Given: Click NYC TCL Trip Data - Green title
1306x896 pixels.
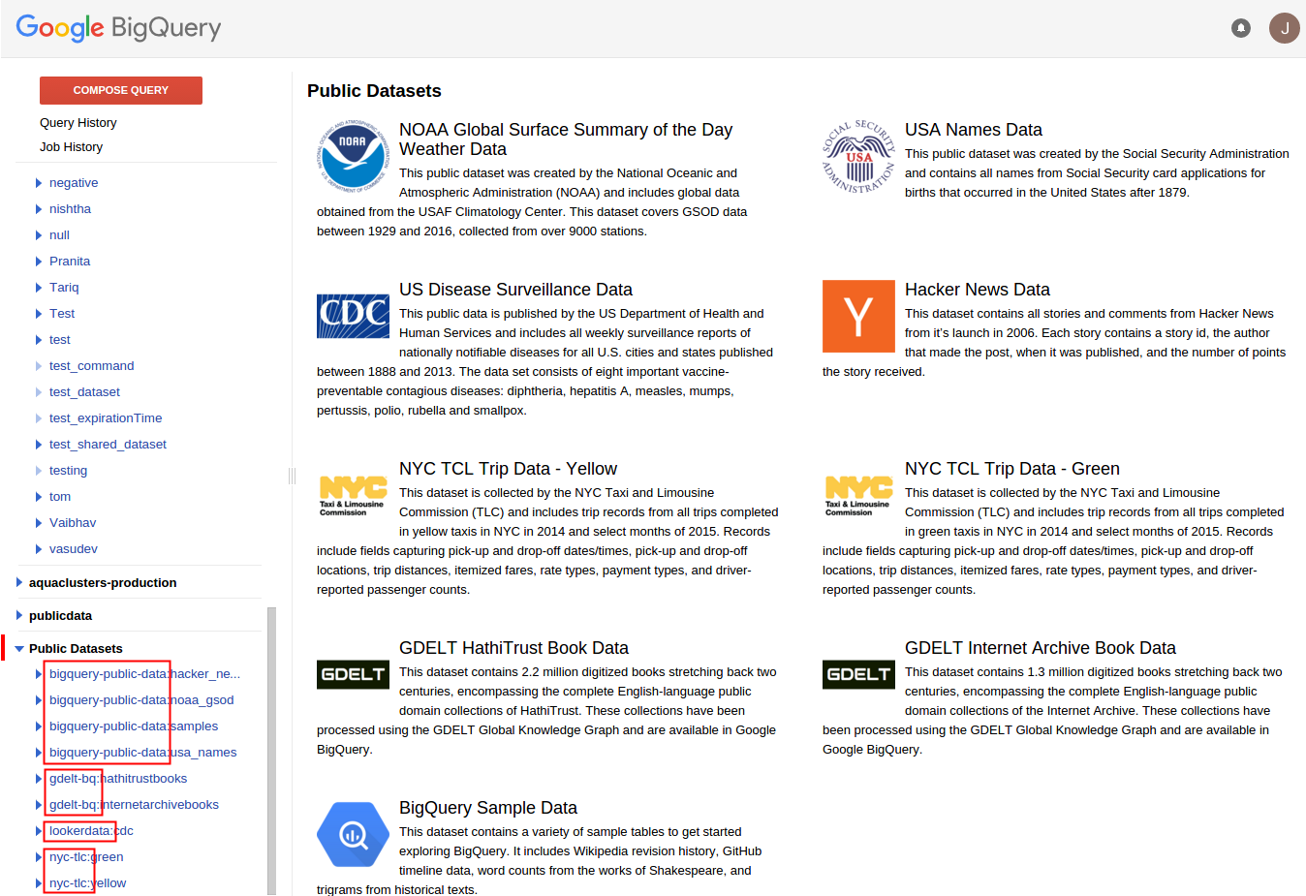Looking at the screenshot, I should 1012,469.
